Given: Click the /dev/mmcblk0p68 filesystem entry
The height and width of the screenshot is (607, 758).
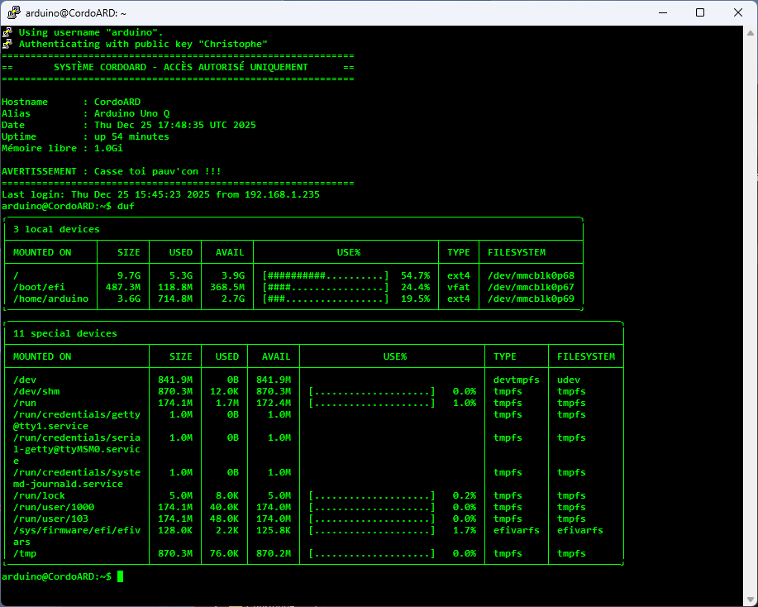Looking at the screenshot, I should tap(531, 275).
